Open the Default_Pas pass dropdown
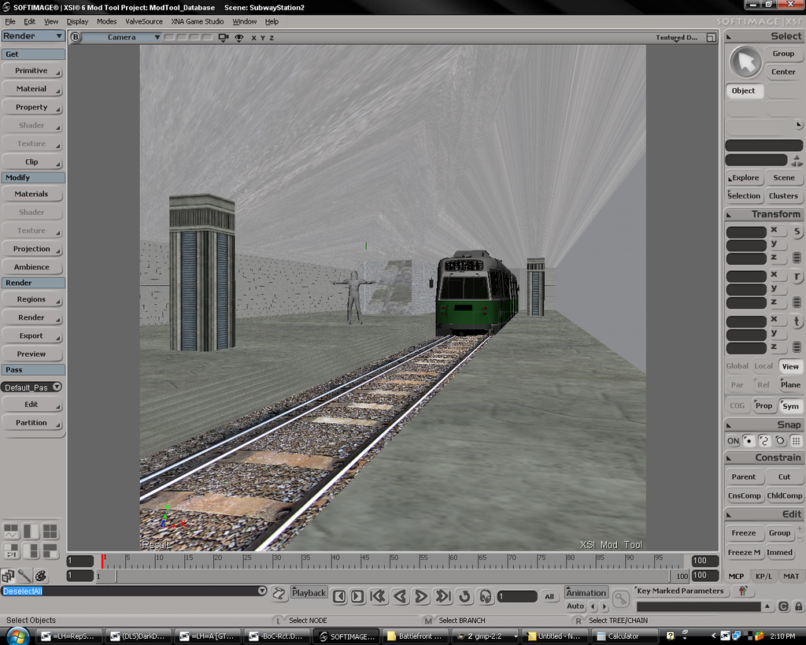 pyautogui.click(x=31, y=387)
